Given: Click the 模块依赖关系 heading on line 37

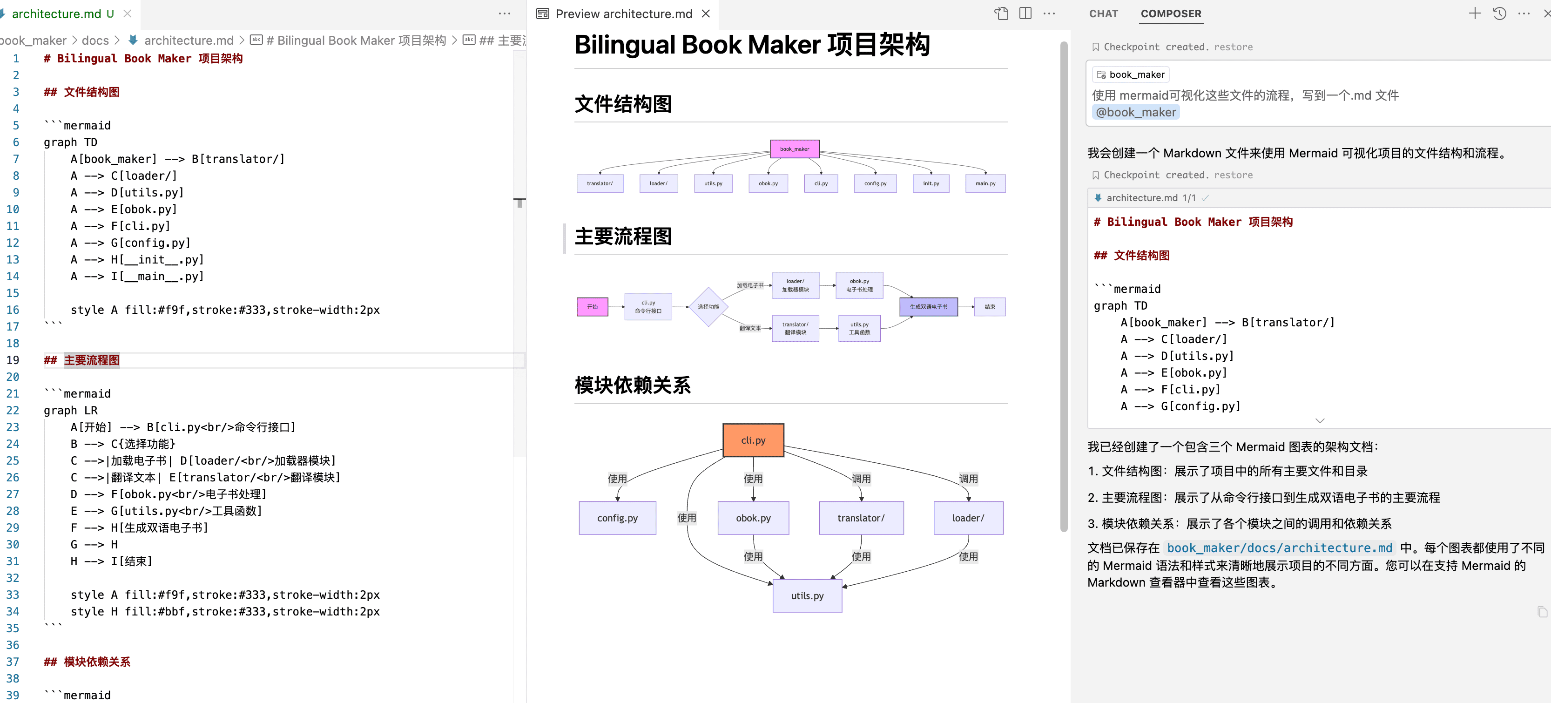Looking at the screenshot, I should pyautogui.click(x=87, y=662).
